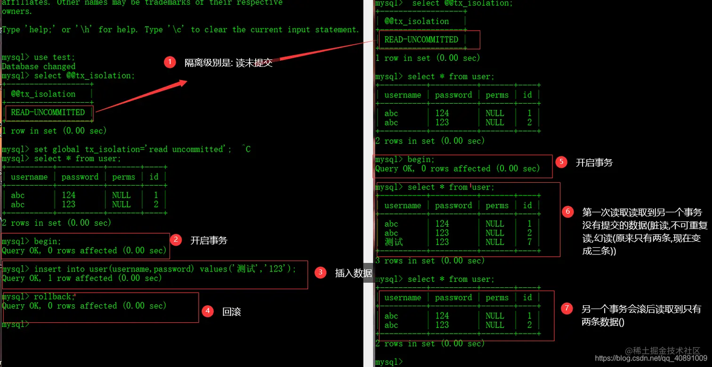This screenshot has width=712, height=367.
Task: Click the 隔离级别是: 读未提交 annotation
Action: click(228, 63)
